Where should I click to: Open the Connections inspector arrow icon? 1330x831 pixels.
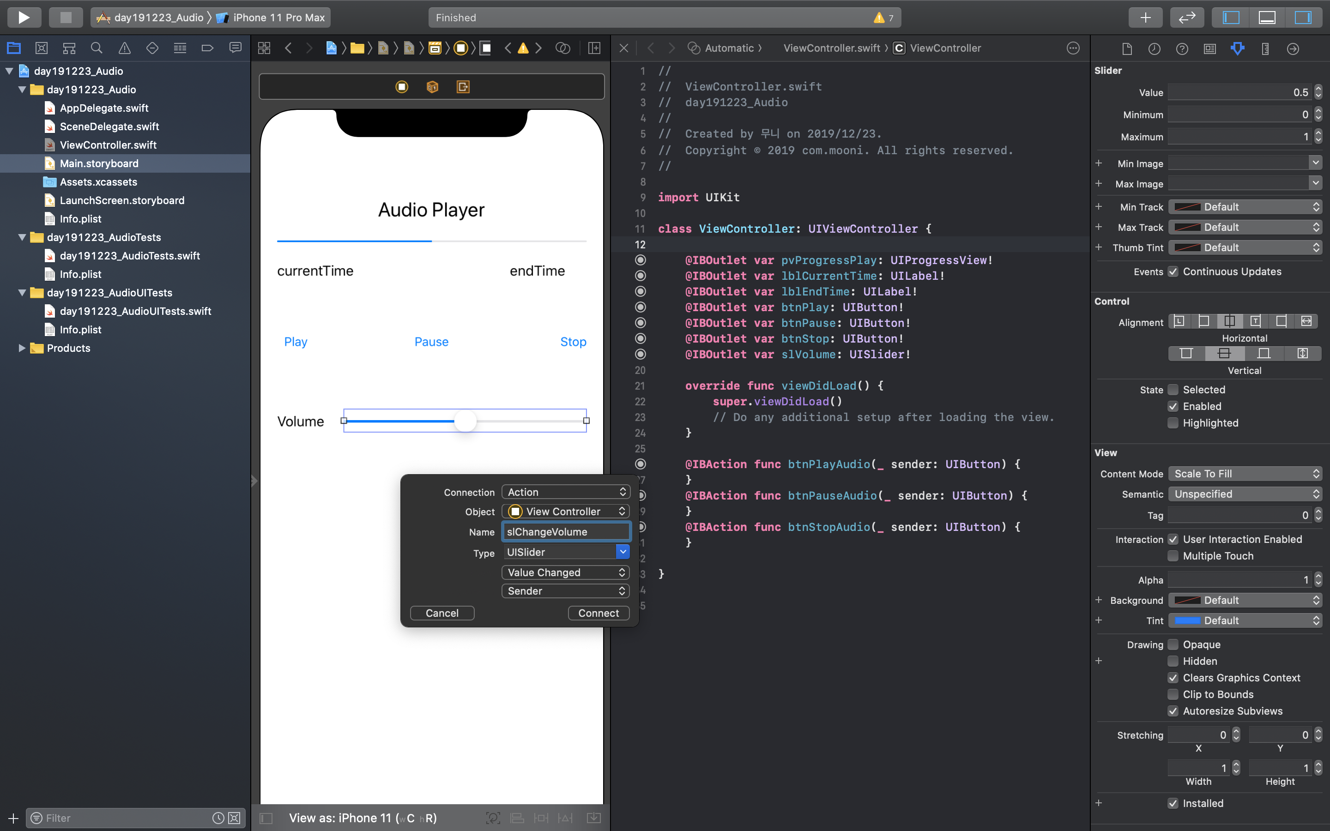[1293, 48]
